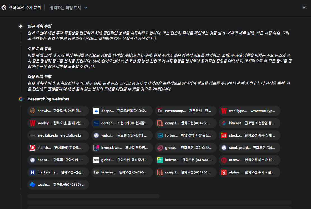The height and width of the screenshot is (209, 311).
Task: Click the kita.net favicon
Action: (x=224, y=123)
